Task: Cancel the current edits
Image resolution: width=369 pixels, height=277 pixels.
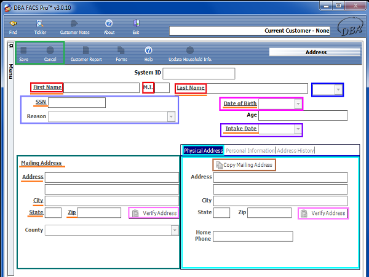Action: coord(50,54)
